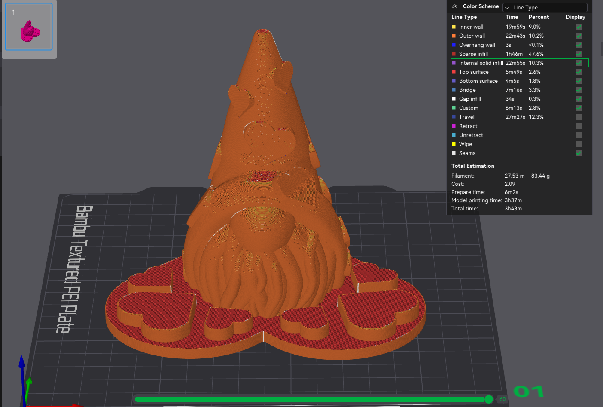The width and height of the screenshot is (603, 407).
Task: Toggle Bottom surface display checkbox
Action: pyautogui.click(x=579, y=81)
